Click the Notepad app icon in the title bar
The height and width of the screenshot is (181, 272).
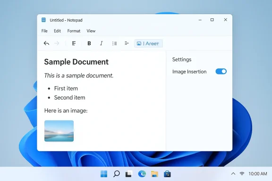coord(44,20)
